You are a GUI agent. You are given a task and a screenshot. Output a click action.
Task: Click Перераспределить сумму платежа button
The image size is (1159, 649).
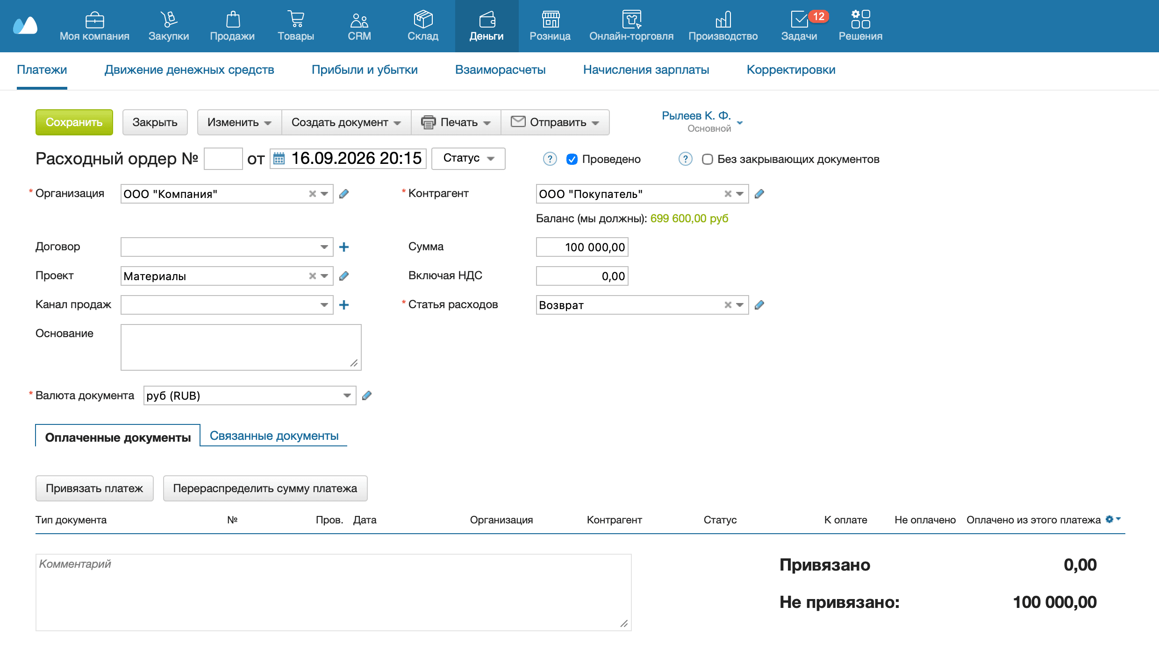pyautogui.click(x=265, y=488)
